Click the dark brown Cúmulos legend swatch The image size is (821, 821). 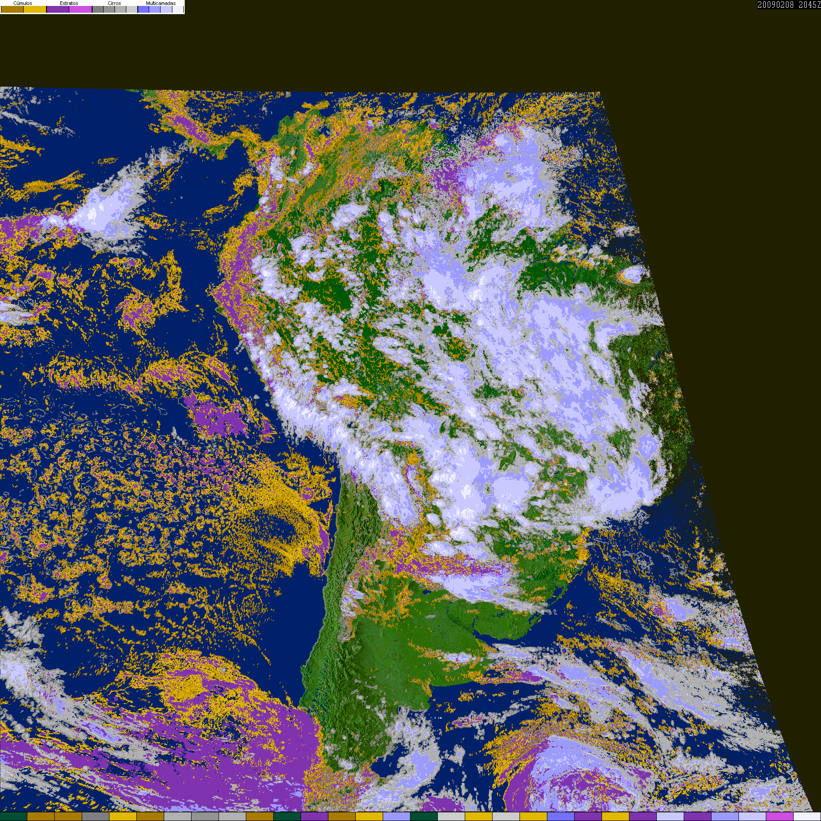pos(12,9)
